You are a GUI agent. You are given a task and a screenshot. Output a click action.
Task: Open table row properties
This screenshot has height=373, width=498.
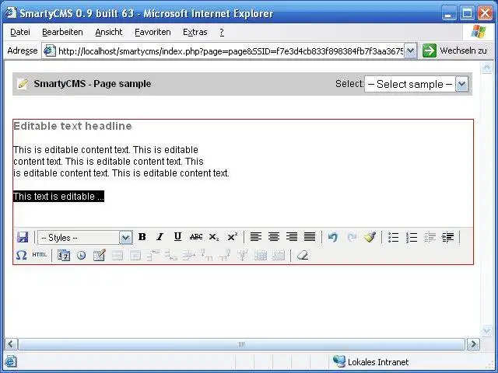point(117,255)
